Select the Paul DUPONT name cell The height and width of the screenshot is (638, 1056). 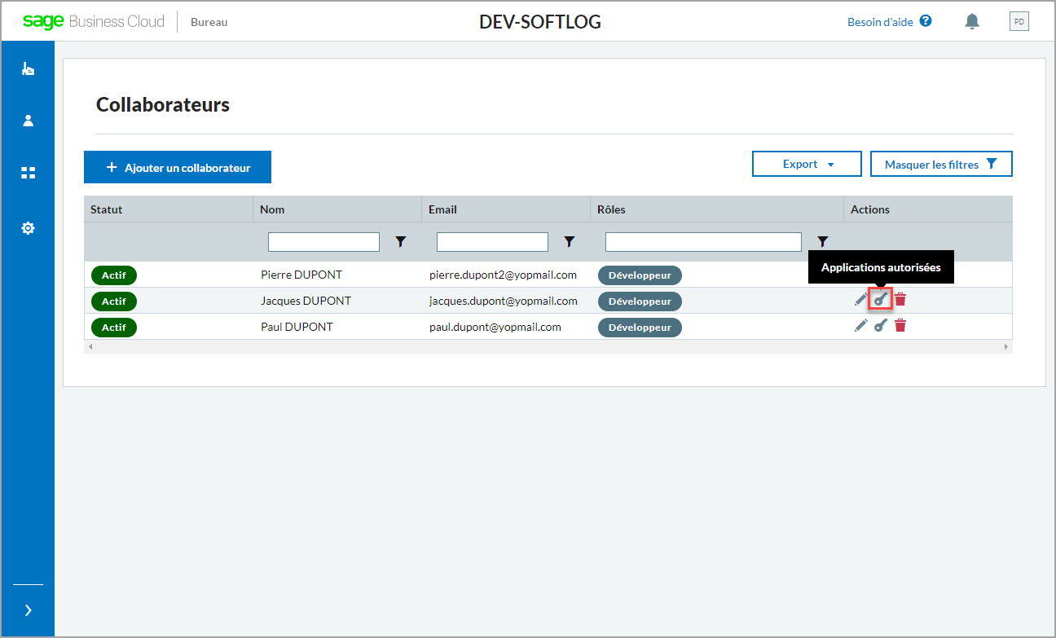click(x=297, y=327)
